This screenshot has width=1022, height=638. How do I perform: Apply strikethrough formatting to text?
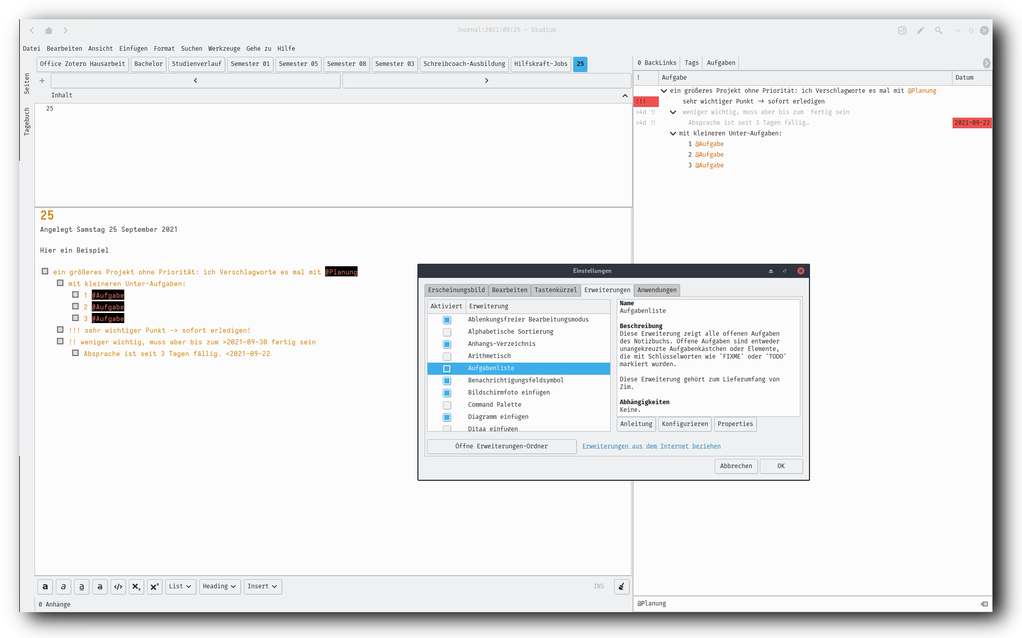coord(100,587)
